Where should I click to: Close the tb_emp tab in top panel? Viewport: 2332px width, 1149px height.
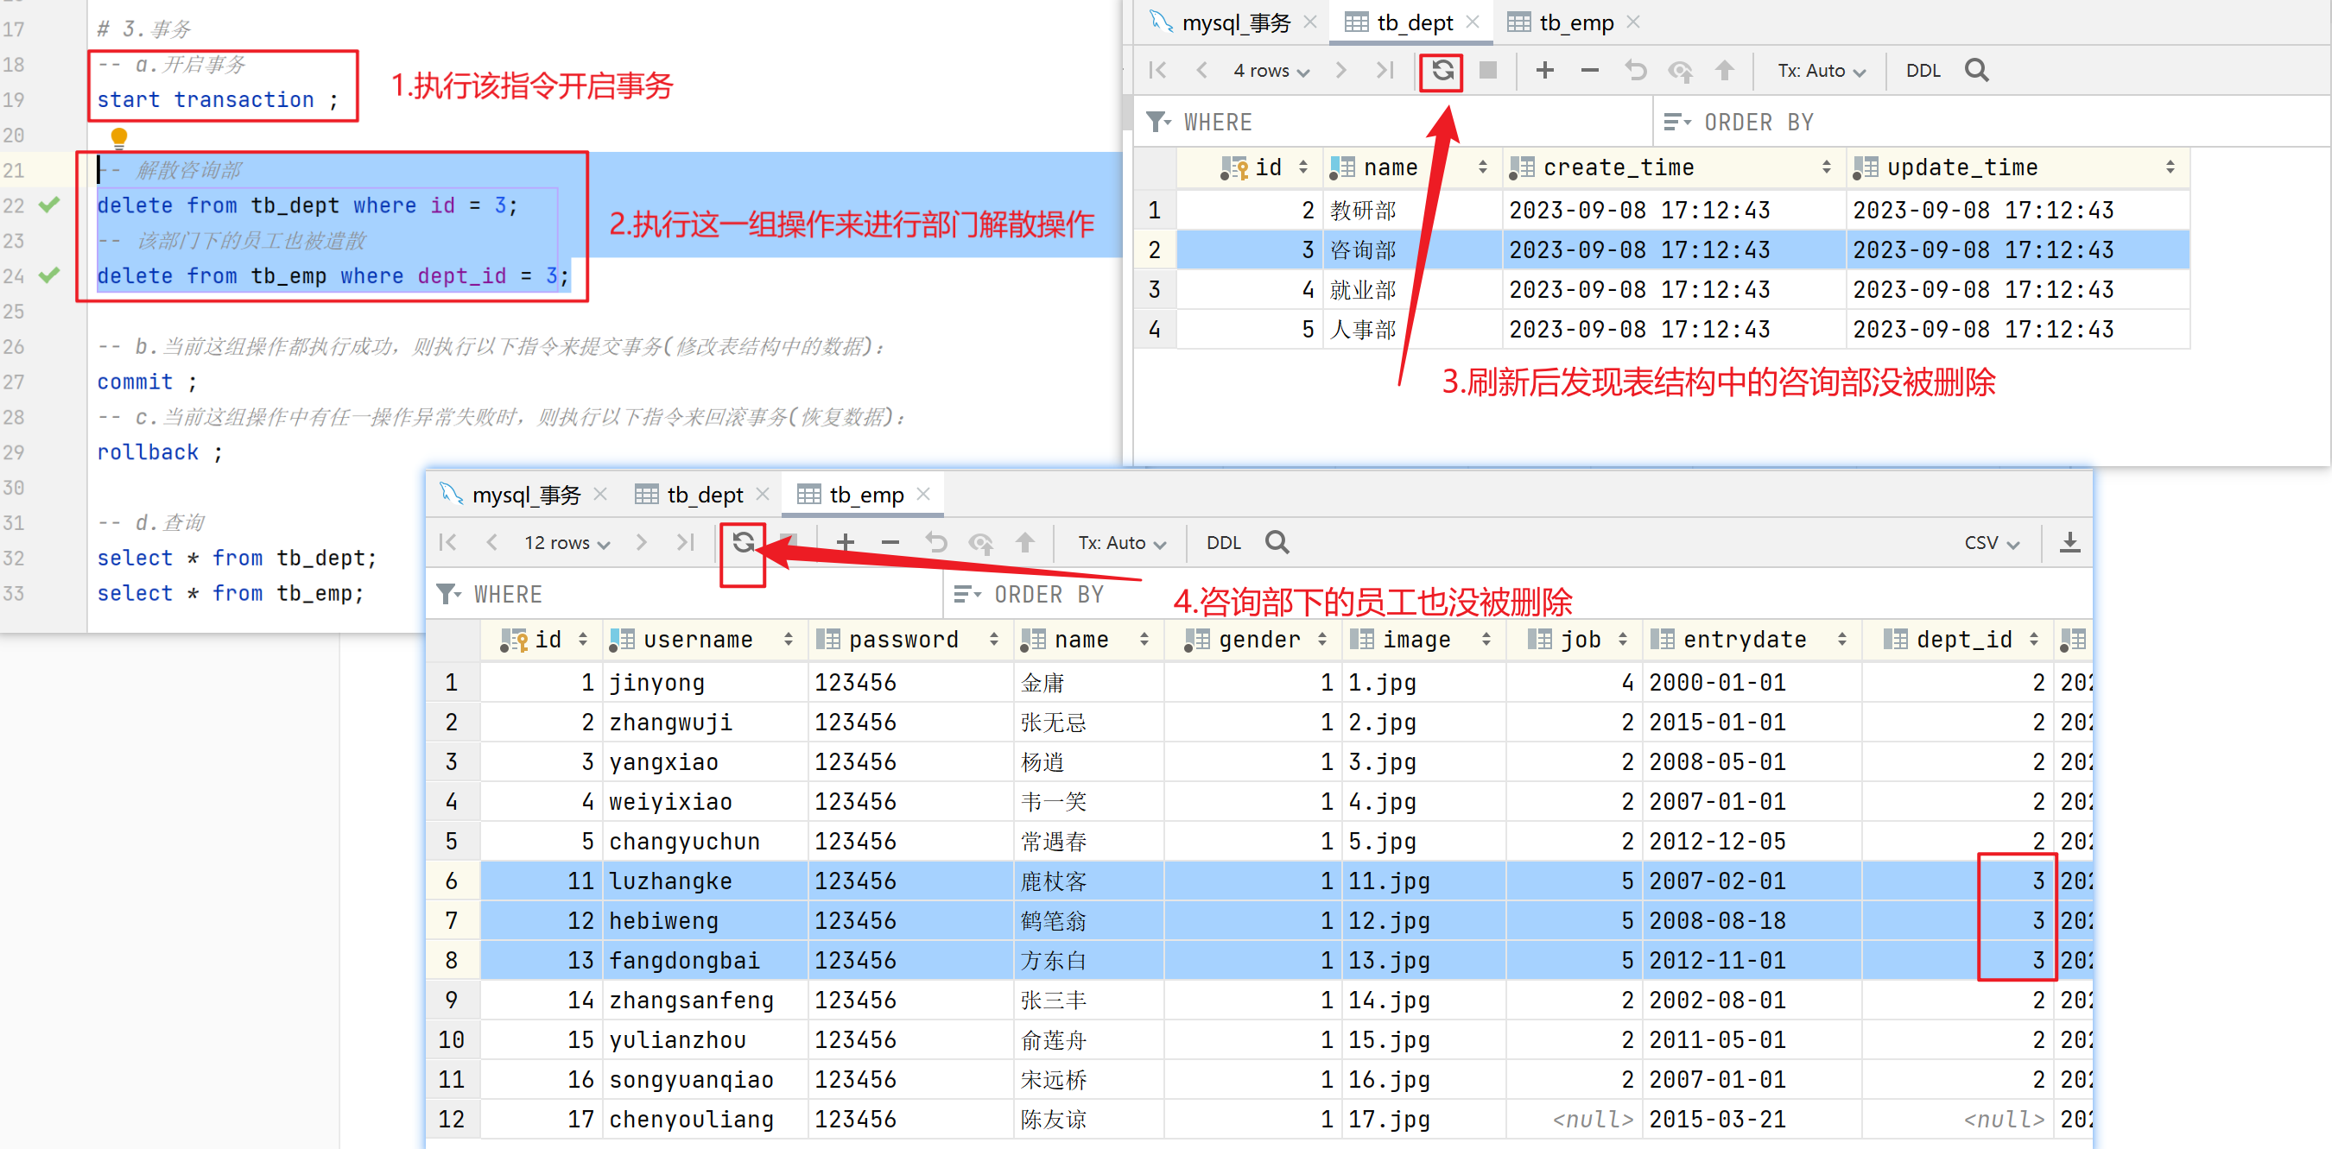click(1634, 22)
